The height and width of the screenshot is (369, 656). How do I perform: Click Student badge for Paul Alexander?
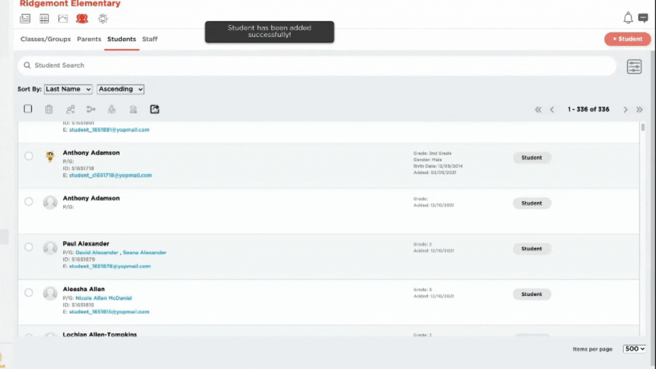tap(532, 249)
